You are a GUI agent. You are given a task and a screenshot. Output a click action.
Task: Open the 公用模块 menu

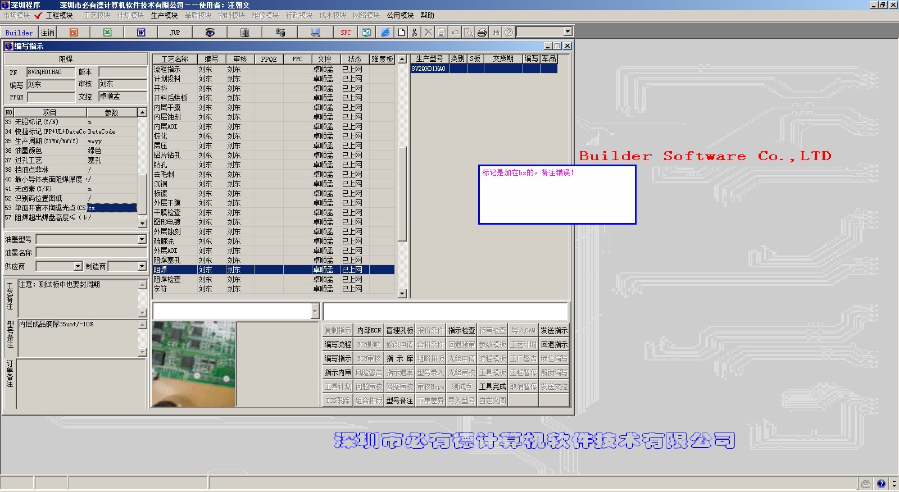click(400, 15)
